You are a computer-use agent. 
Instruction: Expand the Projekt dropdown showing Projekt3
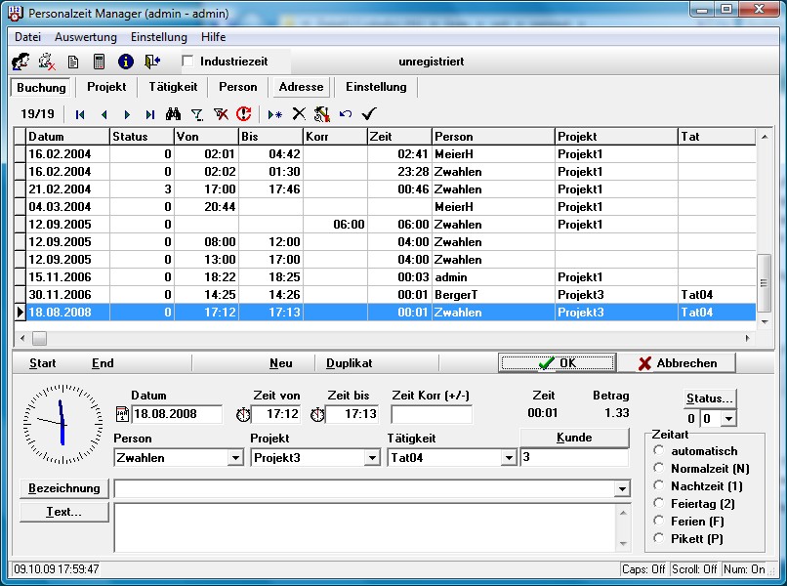[372, 458]
